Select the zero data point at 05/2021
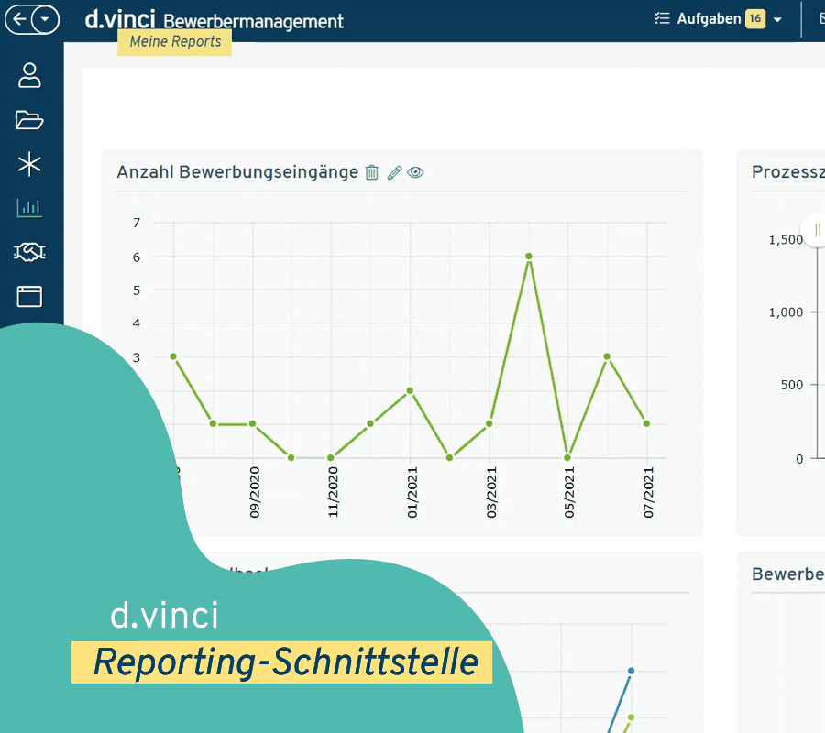825x733 pixels. 567,457
